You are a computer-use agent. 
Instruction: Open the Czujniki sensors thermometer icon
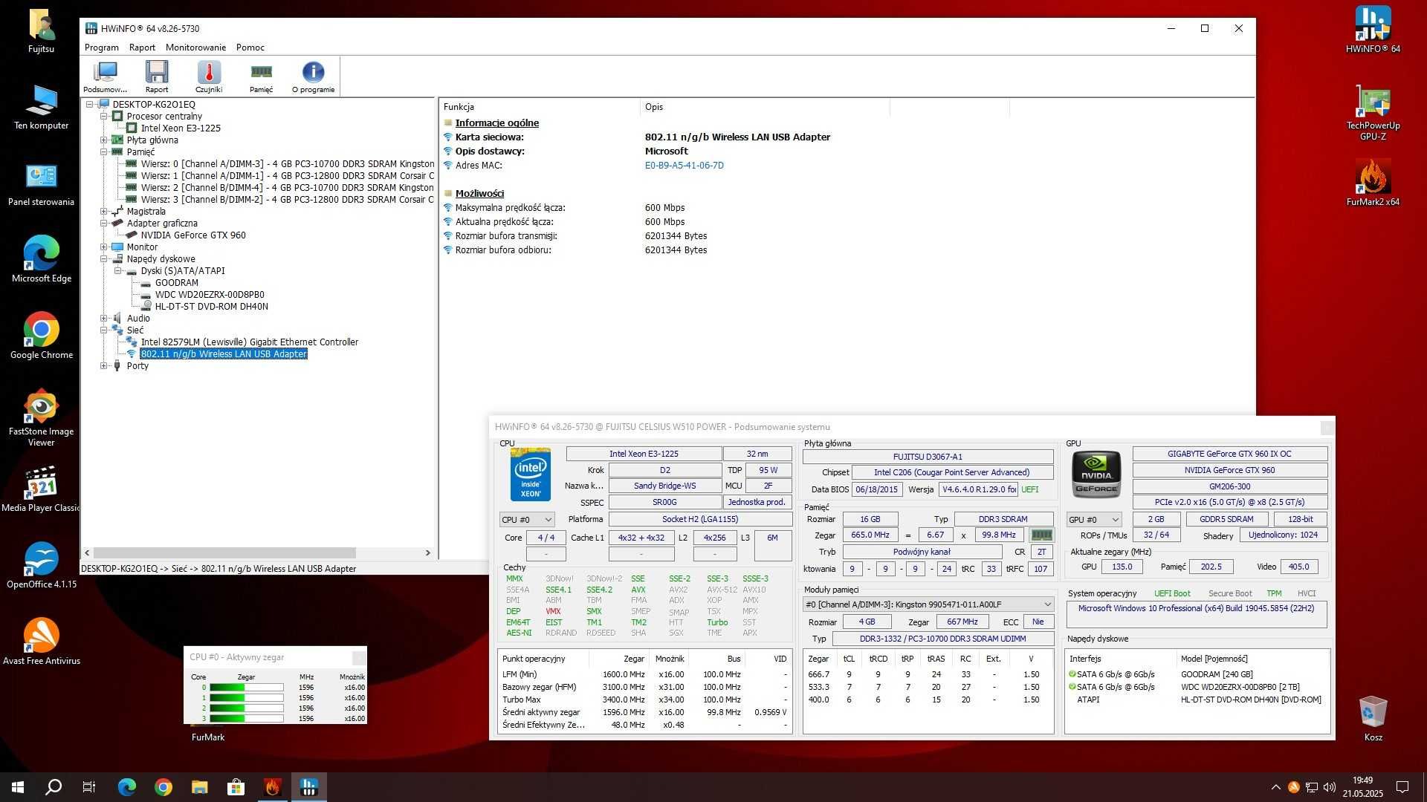click(x=209, y=76)
